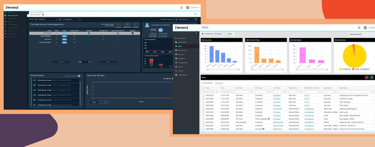
Task: Open the Investigations dropdown in the Risk Score window
Action: pos(70,19)
